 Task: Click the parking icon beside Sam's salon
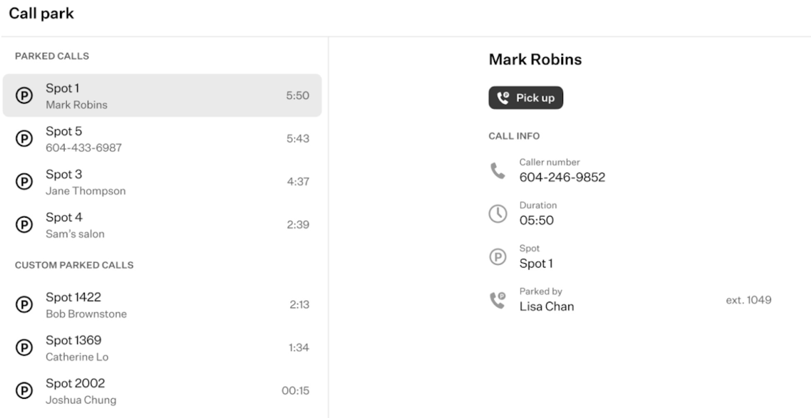[x=24, y=225]
